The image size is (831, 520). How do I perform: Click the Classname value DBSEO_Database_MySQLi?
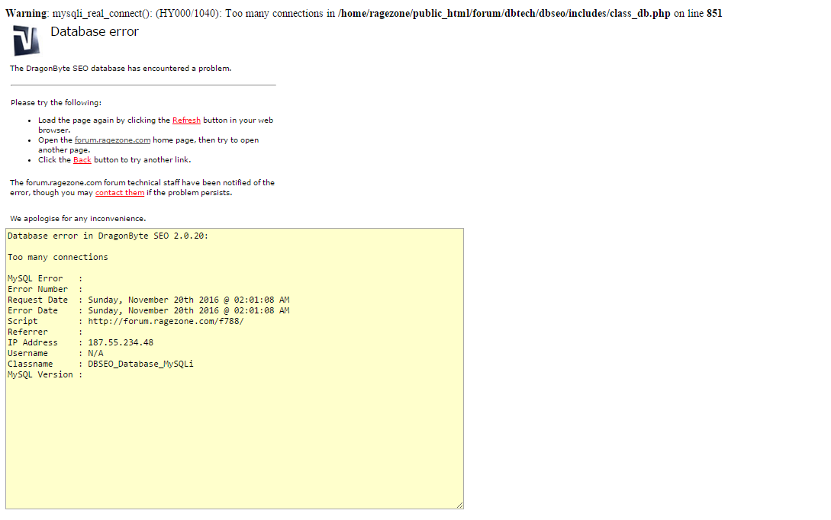[x=140, y=364]
